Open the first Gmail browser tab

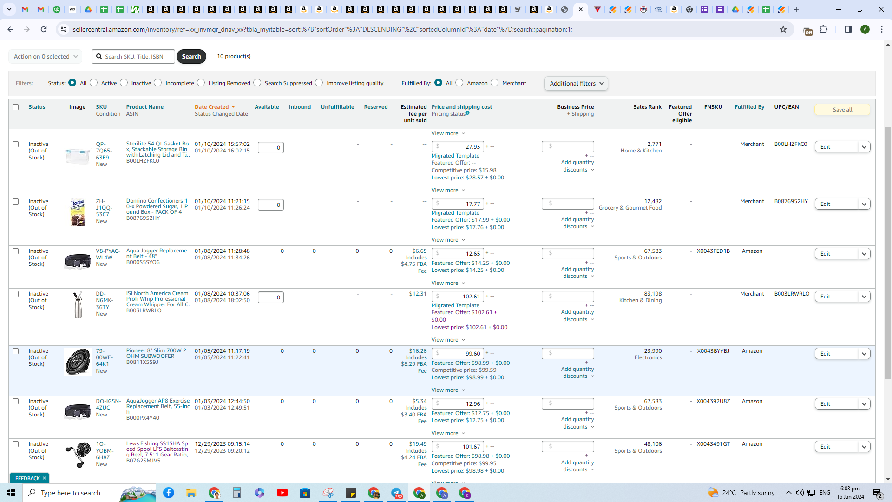tap(26, 9)
